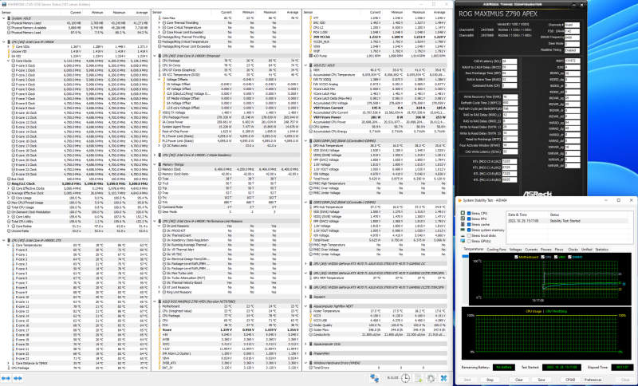Open the Statistics tab
This screenshot has width=638, height=386.
click(x=601, y=250)
